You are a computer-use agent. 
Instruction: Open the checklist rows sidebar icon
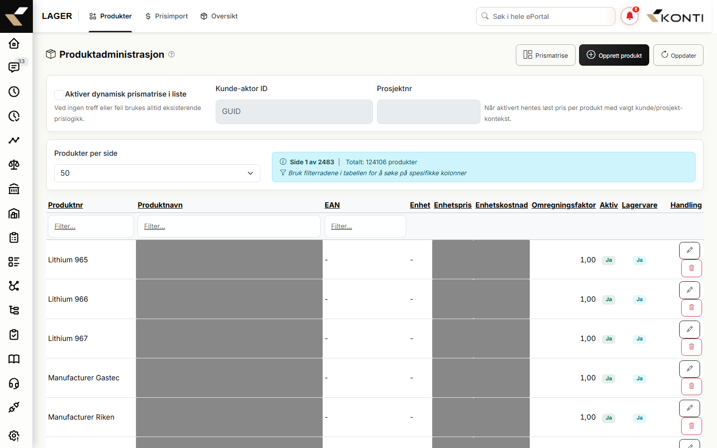click(14, 262)
